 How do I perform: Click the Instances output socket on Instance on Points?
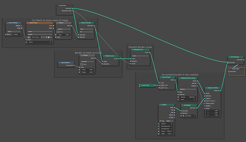[221, 91]
